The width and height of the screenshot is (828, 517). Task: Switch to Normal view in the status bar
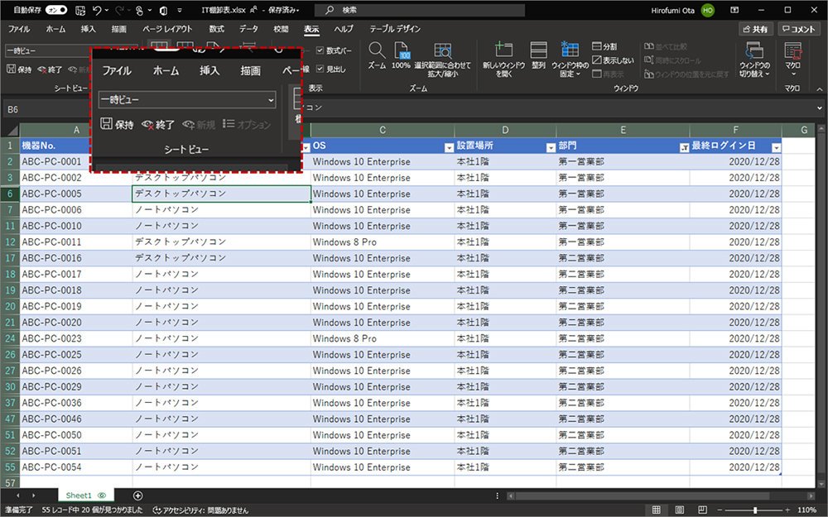click(x=656, y=510)
